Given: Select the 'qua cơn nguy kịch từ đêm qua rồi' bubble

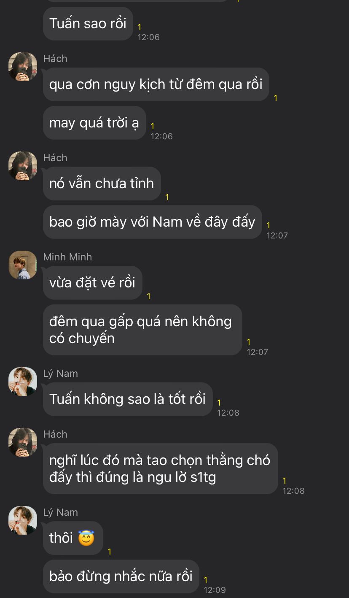Looking at the screenshot, I should tap(156, 84).
